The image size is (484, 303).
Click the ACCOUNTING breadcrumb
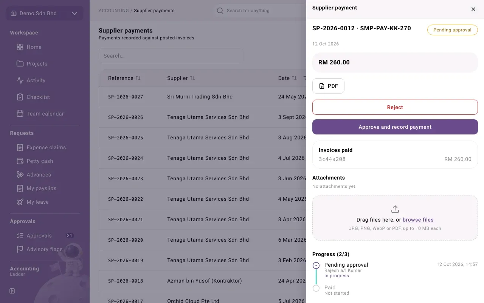pos(113,11)
